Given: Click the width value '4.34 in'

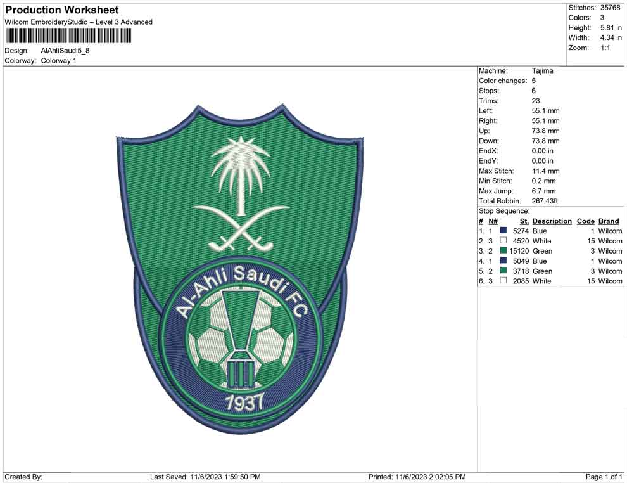Looking at the screenshot, I should tap(611, 37).
